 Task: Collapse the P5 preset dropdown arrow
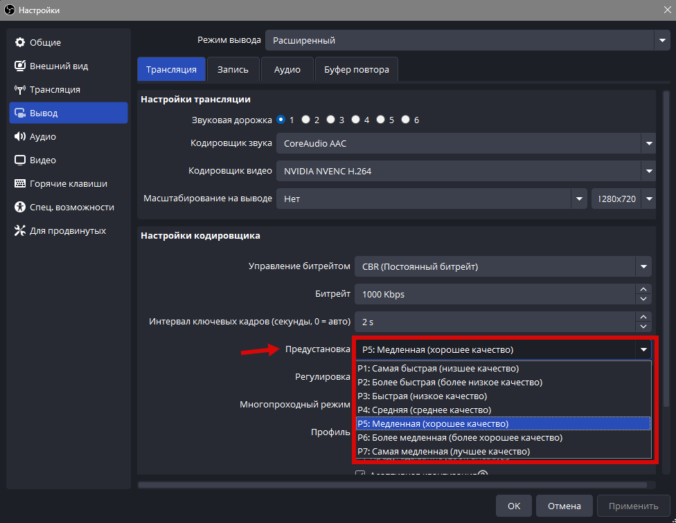coord(643,349)
